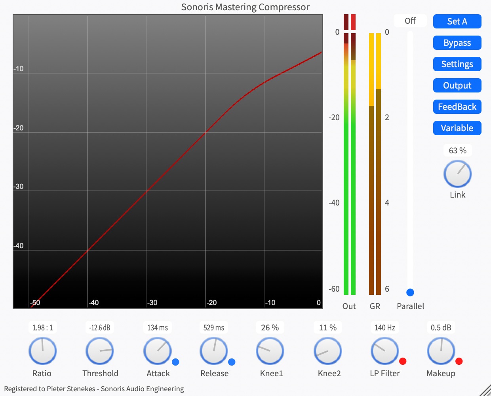Toggle the blue auto dot beside Release
The height and width of the screenshot is (396, 491).
[x=232, y=361]
